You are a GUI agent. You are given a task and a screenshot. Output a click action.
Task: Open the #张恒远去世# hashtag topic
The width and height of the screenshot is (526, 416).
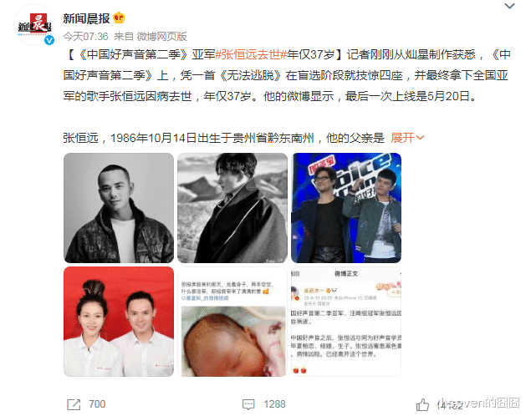[251, 54]
